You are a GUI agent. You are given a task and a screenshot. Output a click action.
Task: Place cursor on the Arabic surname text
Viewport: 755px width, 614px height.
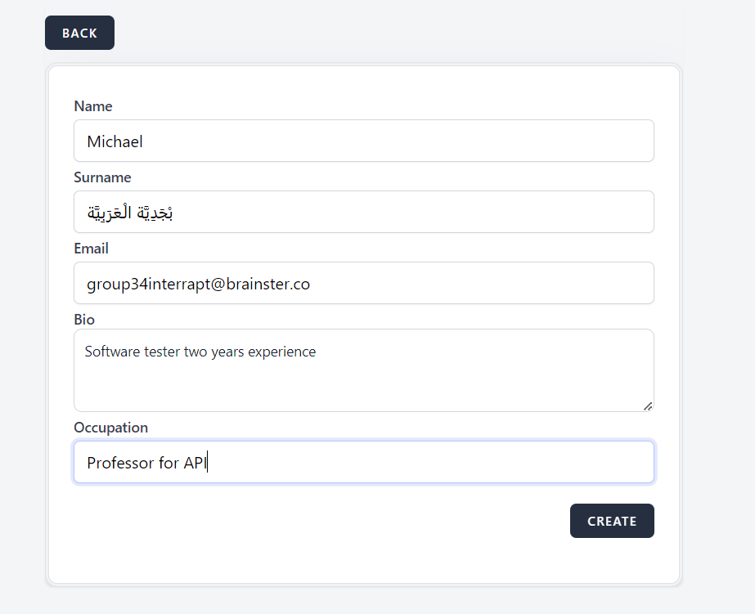click(130, 213)
